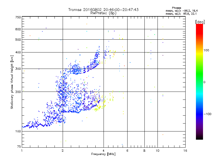Click the blue trace start at 1 MHz, 105 km
Image resolution: width=218 pixels, height=164 pixels.
23,127
